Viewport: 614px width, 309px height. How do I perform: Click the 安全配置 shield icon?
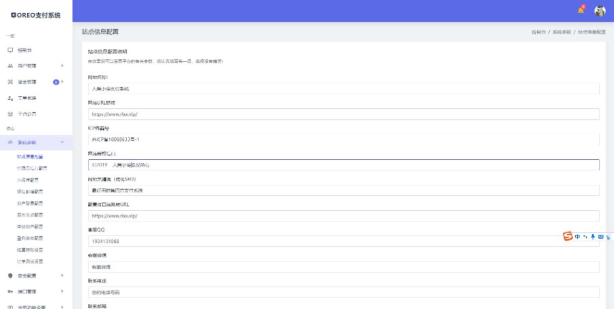point(10,276)
